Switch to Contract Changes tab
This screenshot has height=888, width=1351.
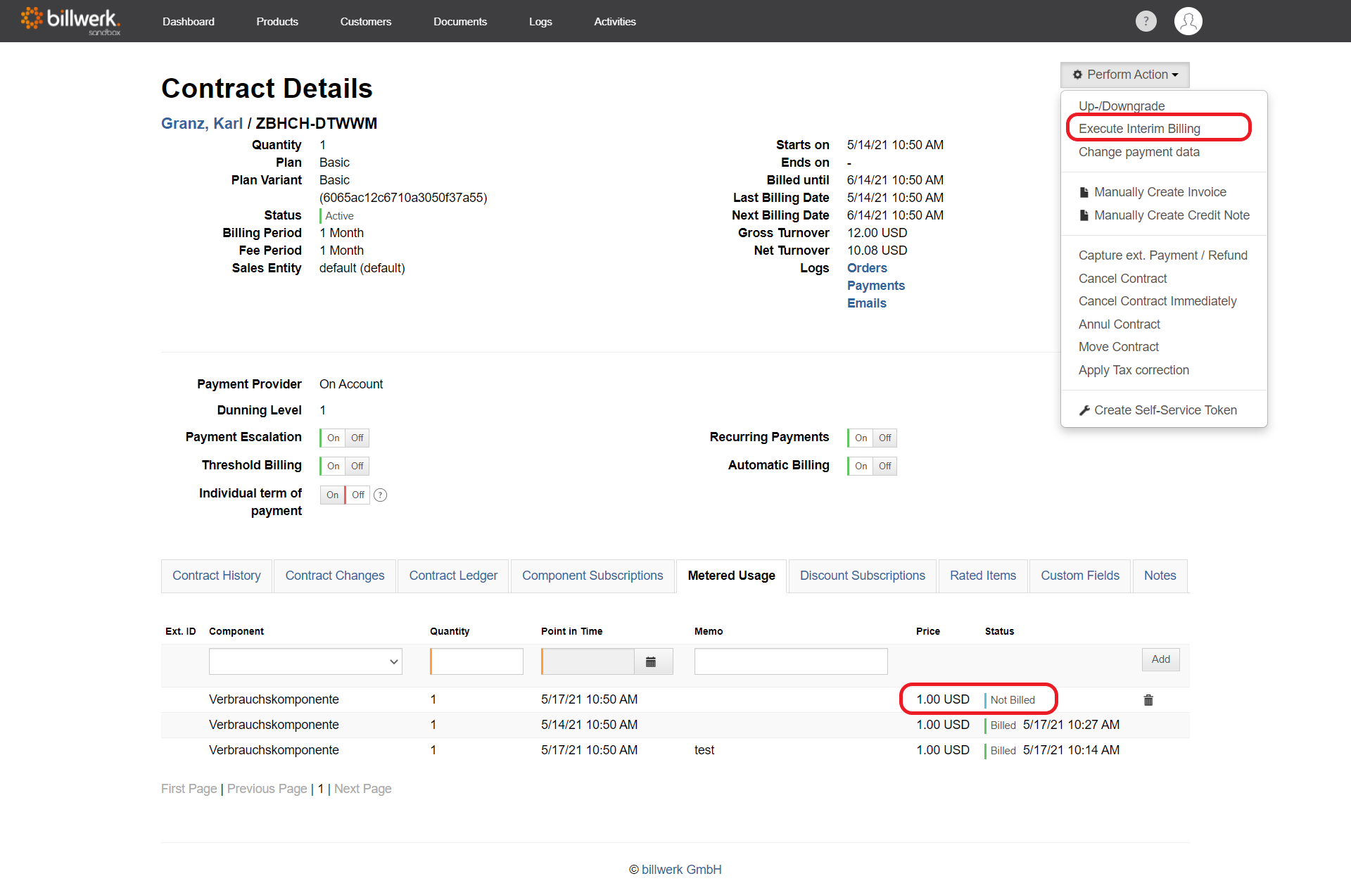click(335, 576)
